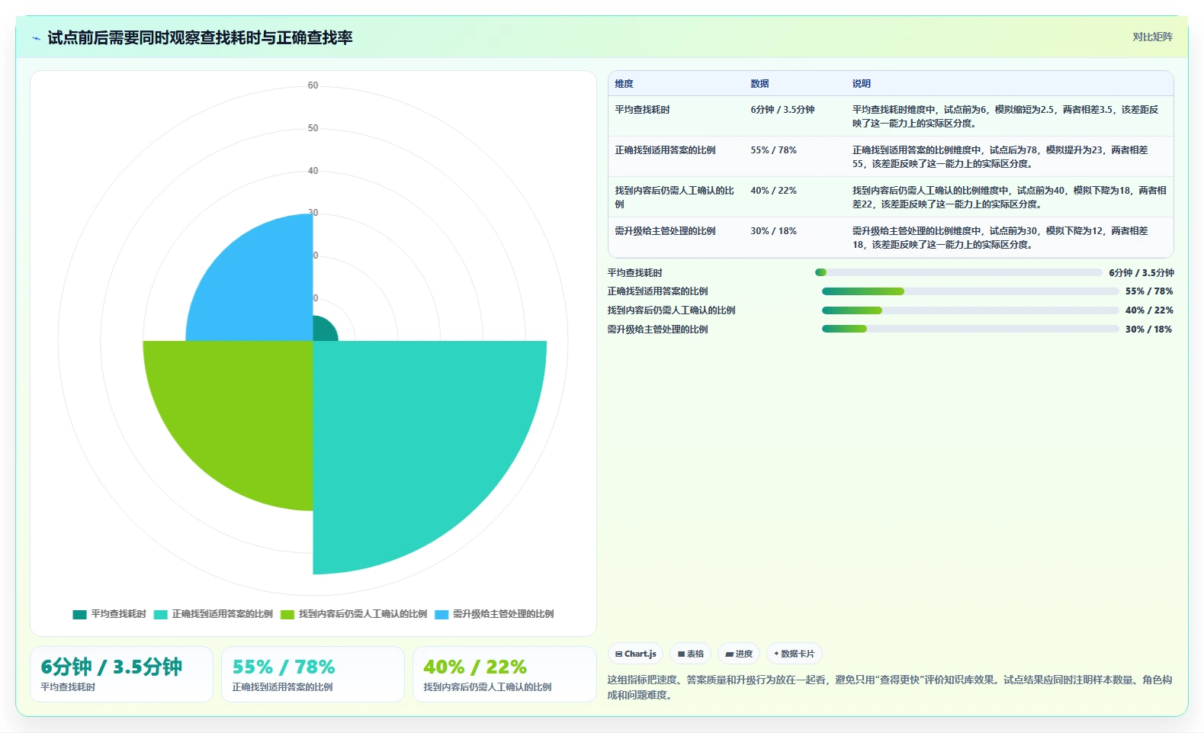1204x733 pixels.
Task: Click 需升级给主管处理的比例 in the table
Action: [x=665, y=231]
